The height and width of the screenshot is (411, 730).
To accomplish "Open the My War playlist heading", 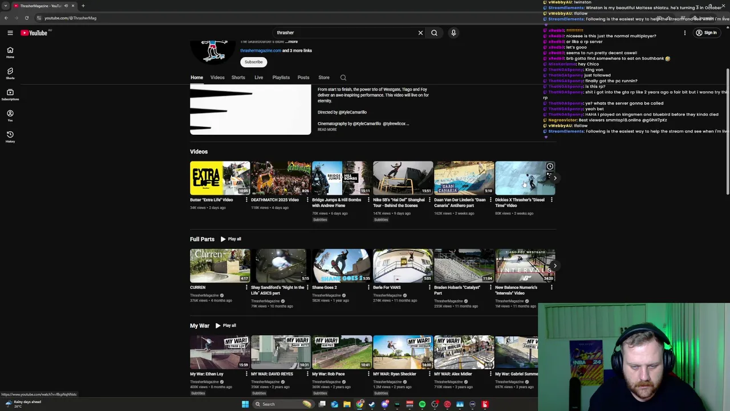I will pyautogui.click(x=200, y=325).
